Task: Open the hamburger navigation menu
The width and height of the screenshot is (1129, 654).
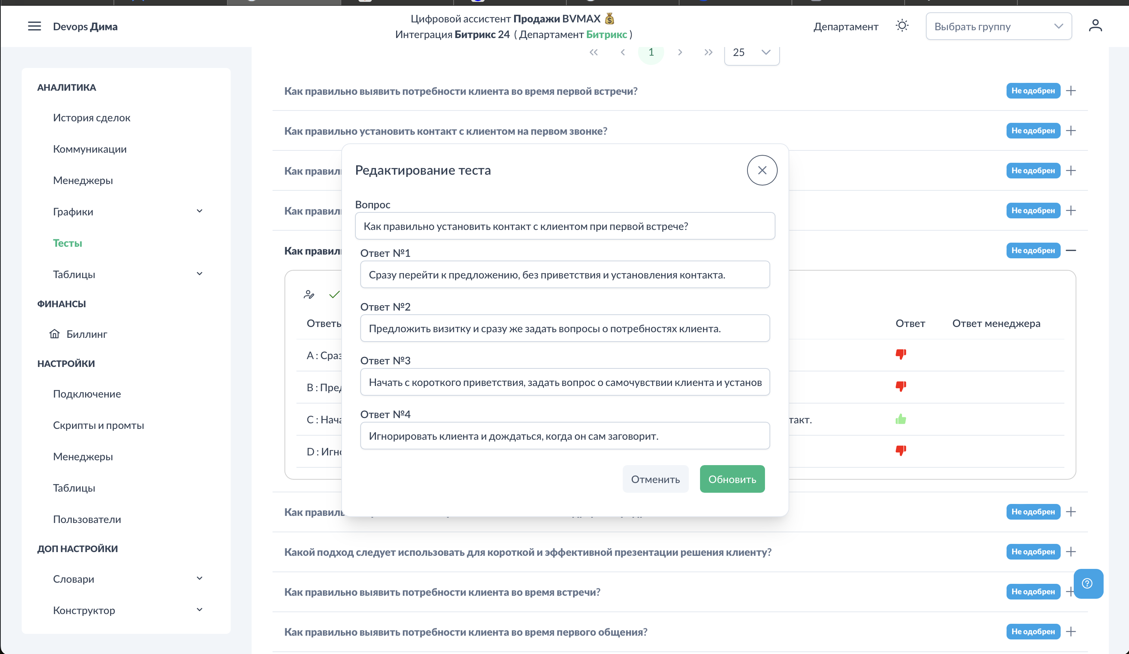Action: (x=34, y=27)
